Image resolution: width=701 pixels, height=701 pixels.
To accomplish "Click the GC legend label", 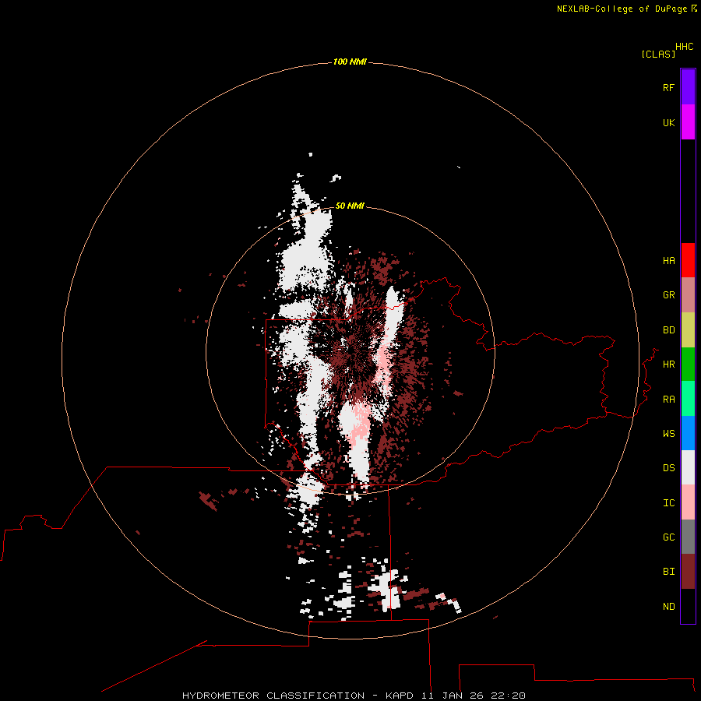I will (669, 537).
